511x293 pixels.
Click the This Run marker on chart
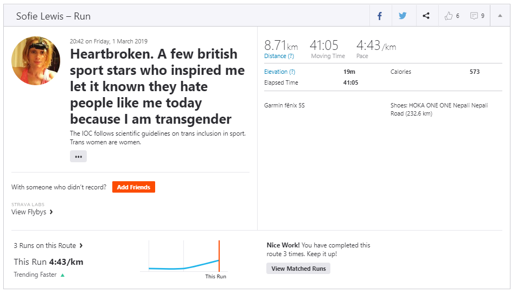coord(219,258)
